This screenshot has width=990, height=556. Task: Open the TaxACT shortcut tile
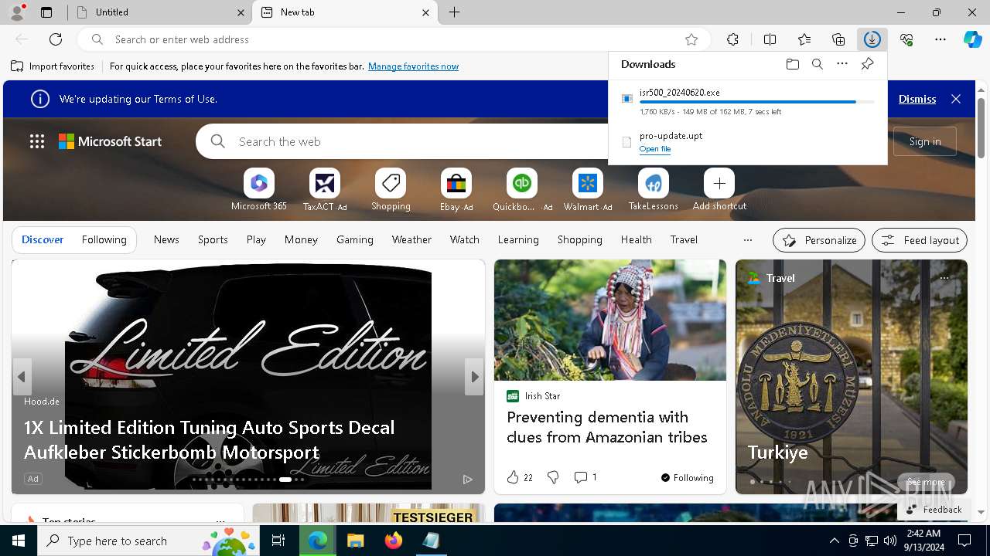coord(325,190)
